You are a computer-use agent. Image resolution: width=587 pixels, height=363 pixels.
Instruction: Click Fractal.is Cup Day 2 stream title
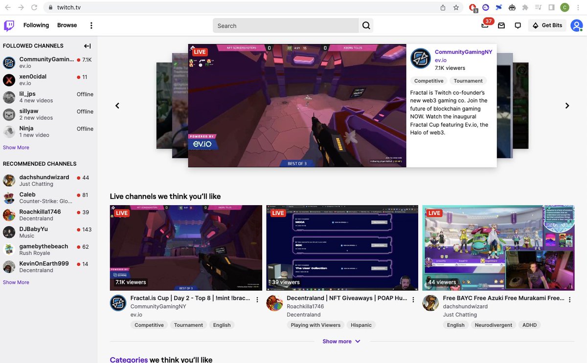pos(190,298)
